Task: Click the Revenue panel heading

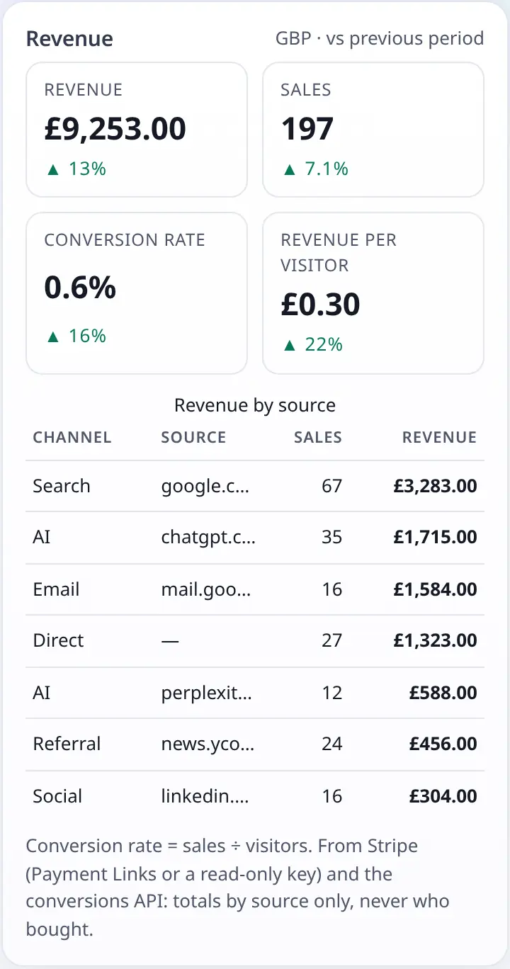Action: (69, 39)
